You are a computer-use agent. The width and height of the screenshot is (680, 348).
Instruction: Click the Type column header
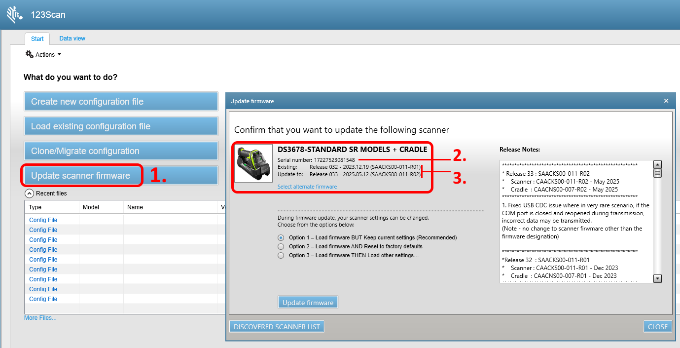(51, 207)
